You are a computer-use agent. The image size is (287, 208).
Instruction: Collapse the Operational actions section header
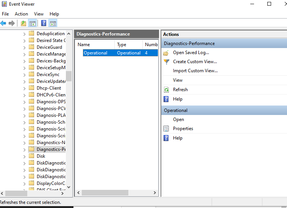pos(224,110)
